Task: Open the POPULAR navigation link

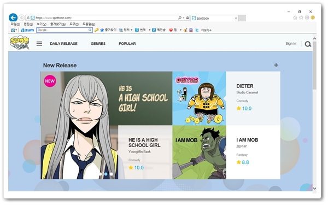Action: [x=127, y=44]
